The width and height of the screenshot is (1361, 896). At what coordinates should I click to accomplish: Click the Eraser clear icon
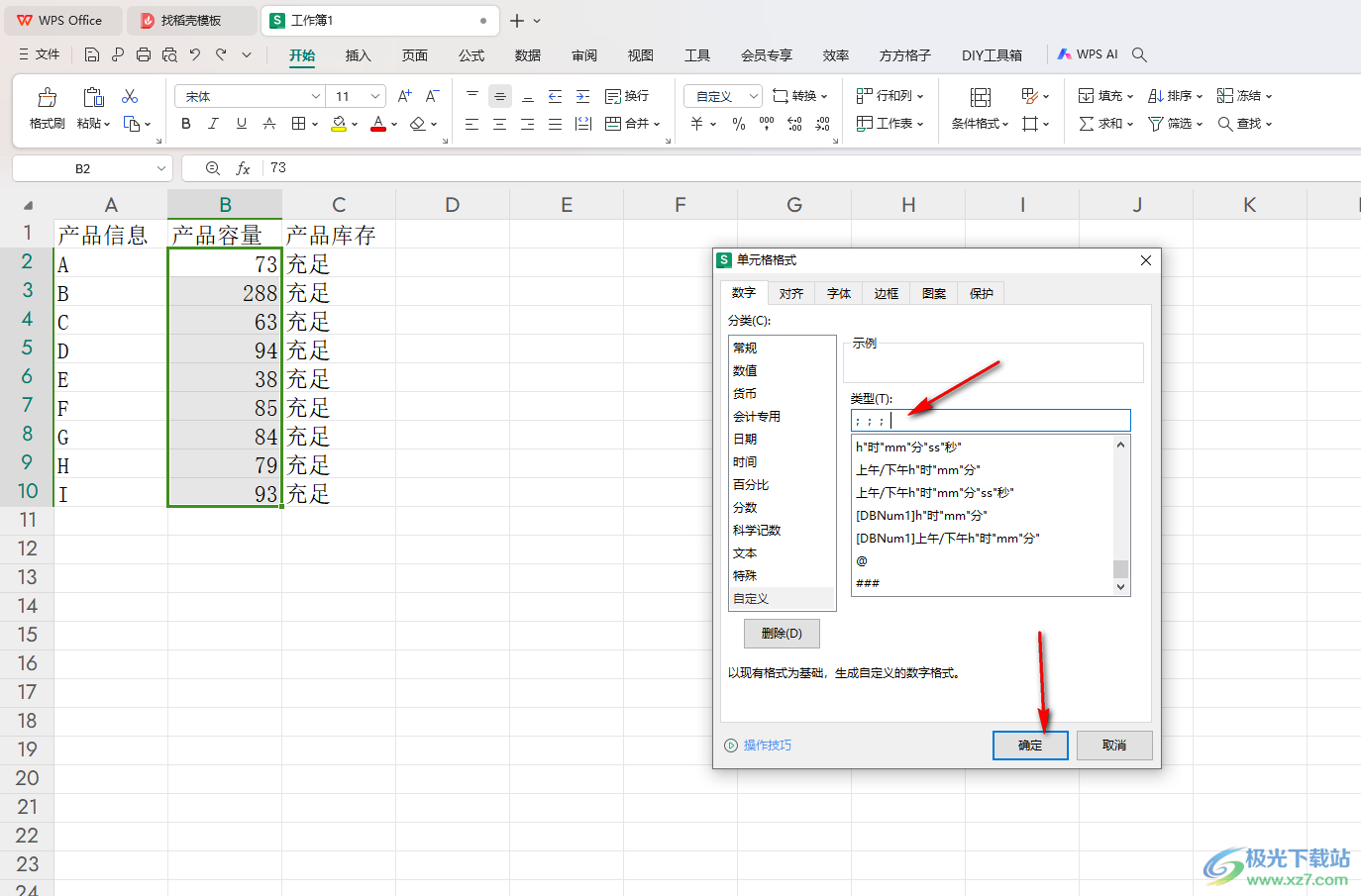point(418,124)
